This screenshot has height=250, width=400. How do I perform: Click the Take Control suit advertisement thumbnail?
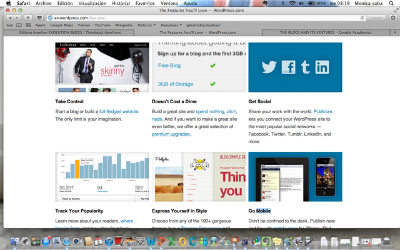[102, 67]
